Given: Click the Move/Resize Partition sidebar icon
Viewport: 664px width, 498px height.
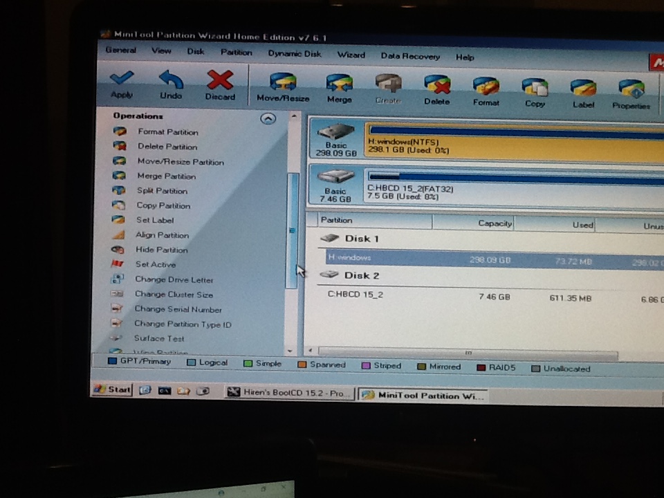Looking at the screenshot, I should click(x=119, y=161).
